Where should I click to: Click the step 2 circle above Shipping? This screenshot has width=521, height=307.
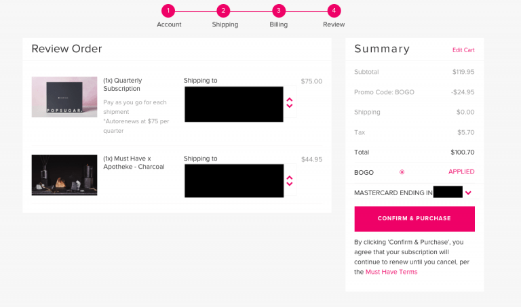[223, 11]
